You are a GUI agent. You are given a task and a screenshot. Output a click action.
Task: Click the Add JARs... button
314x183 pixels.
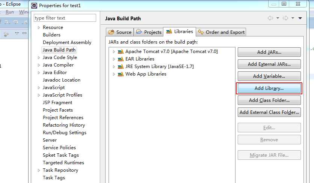click(269, 52)
